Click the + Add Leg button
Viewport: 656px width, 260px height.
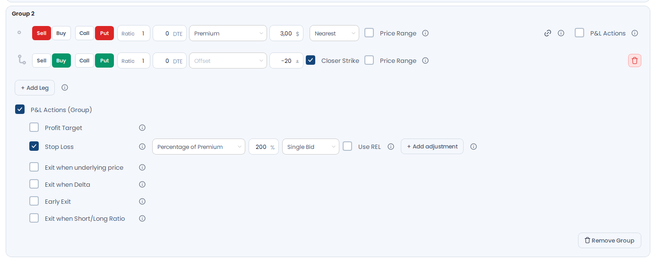click(35, 88)
